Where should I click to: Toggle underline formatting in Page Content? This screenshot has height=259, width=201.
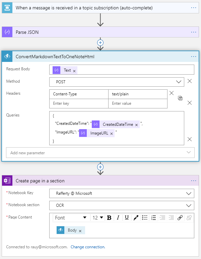[x=127, y=218]
